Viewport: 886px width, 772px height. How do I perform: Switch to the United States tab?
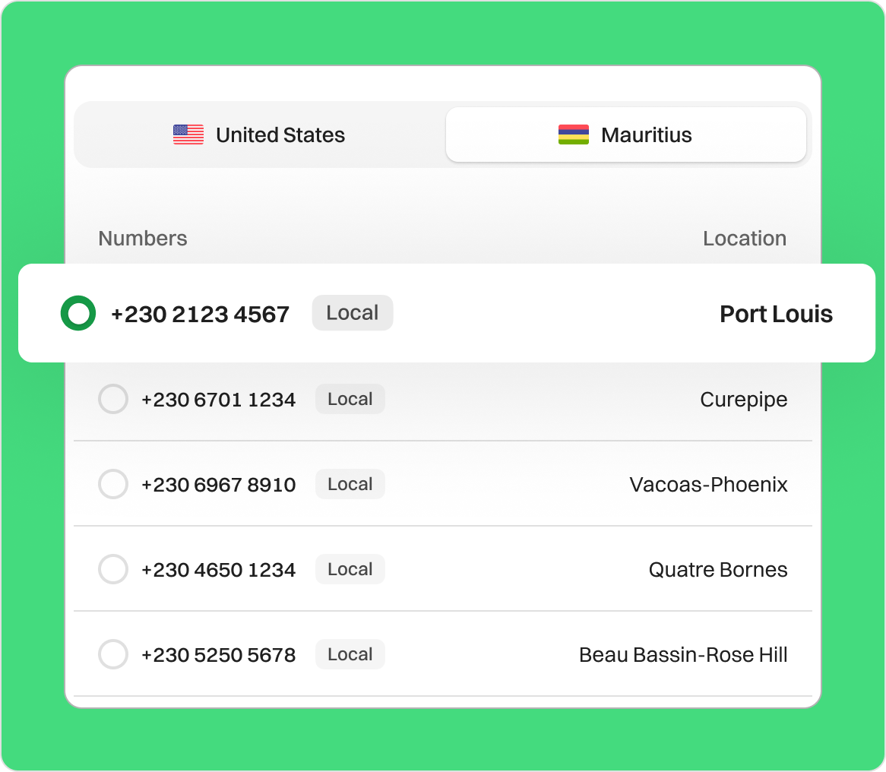pos(259,135)
